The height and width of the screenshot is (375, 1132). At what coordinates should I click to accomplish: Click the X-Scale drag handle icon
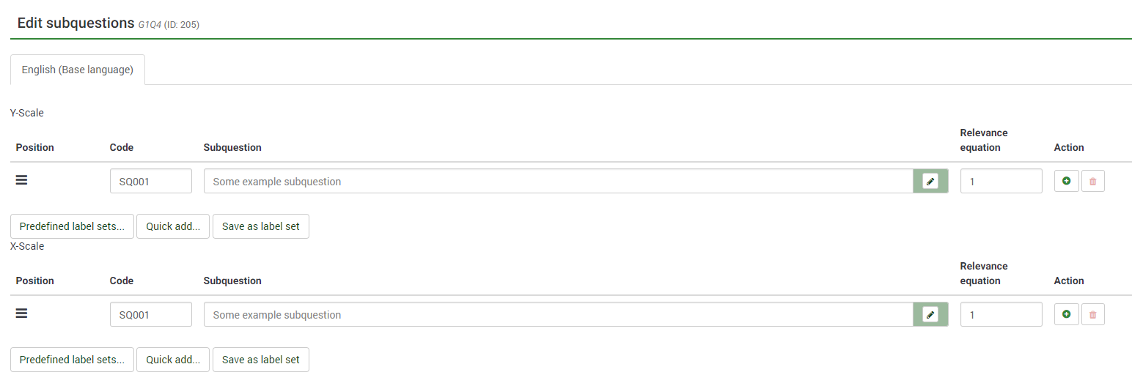[x=21, y=313]
